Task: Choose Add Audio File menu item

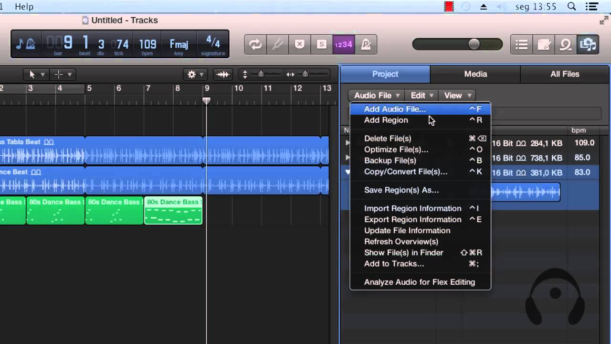Action: click(x=420, y=109)
